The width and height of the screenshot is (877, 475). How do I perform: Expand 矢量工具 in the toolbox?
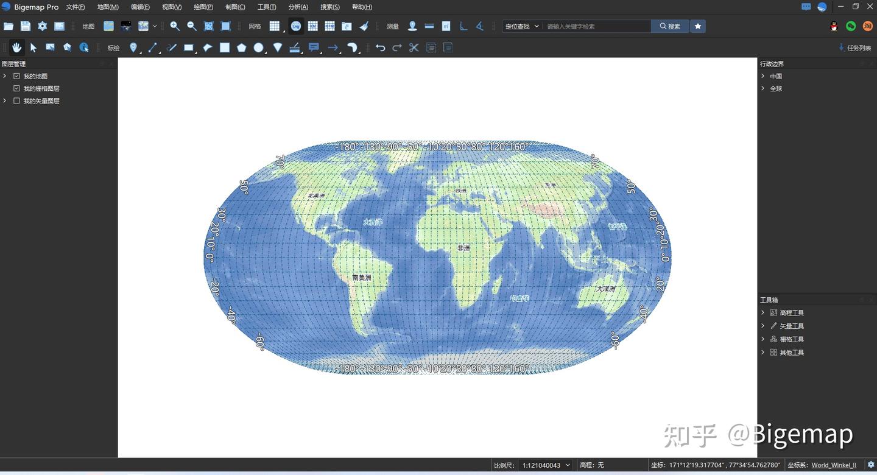[763, 326]
